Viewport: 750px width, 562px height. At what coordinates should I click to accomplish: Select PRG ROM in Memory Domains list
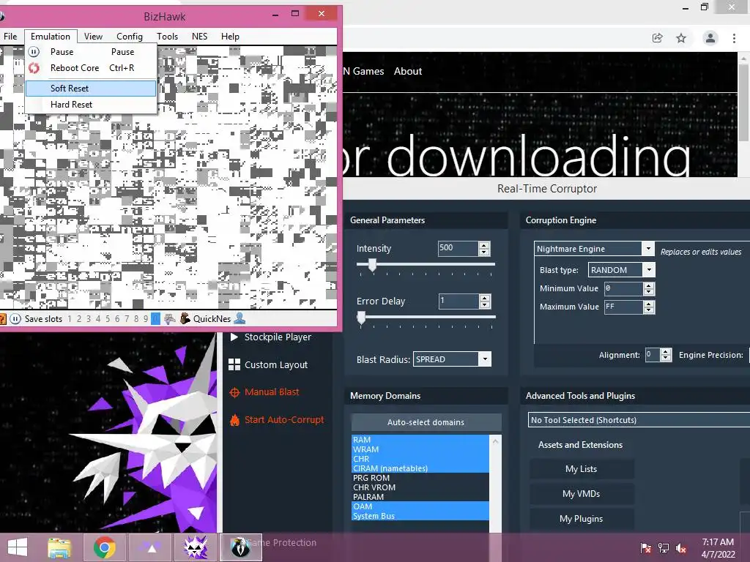tap(420, 478)
